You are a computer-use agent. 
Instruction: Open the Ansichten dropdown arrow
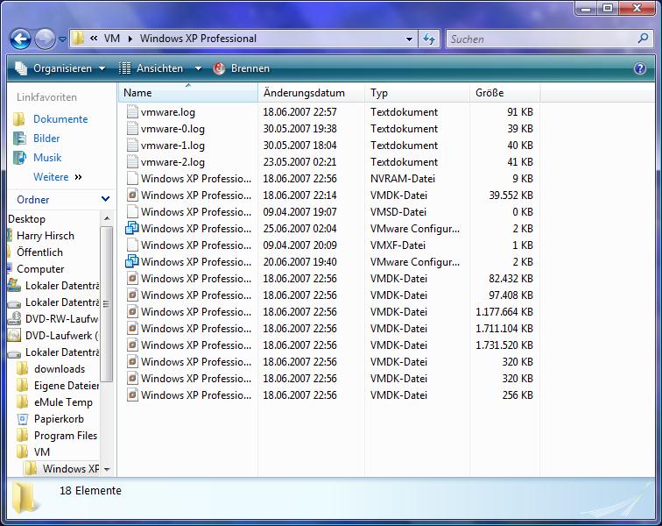pos(198,68)
